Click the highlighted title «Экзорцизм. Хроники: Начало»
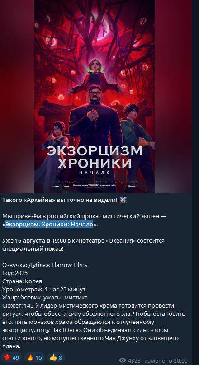The height and width of the screenshot is (365, 199). [49, 225]
